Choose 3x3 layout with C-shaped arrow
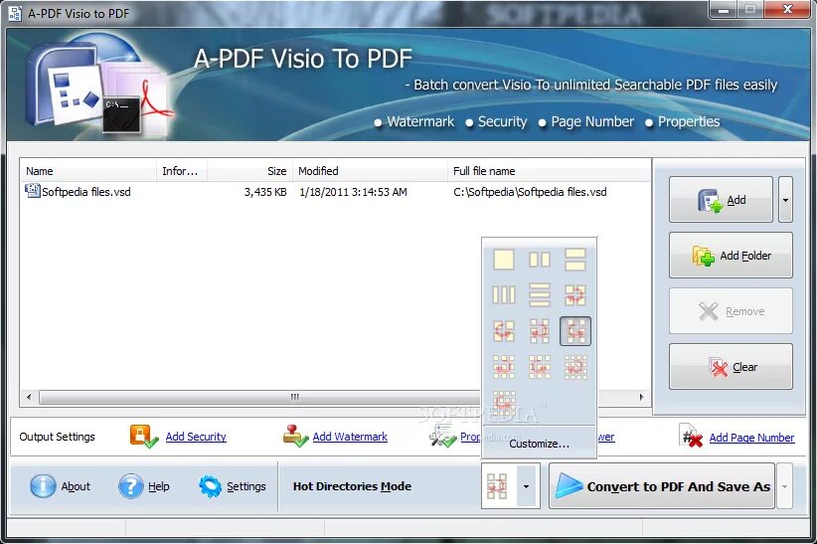This screenshot has width=817, height=544. 540,367
